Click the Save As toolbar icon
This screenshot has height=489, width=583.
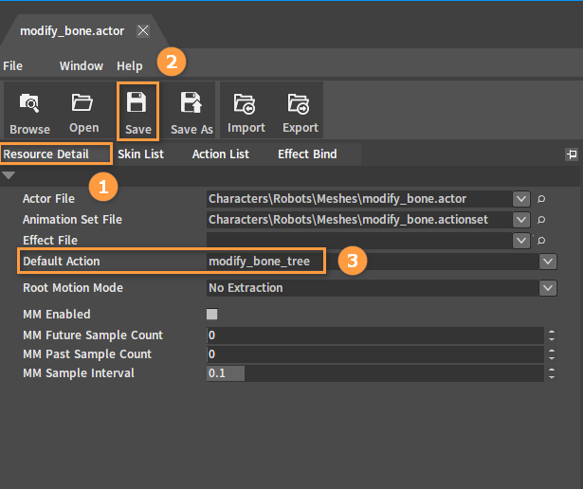click(191, 112)
